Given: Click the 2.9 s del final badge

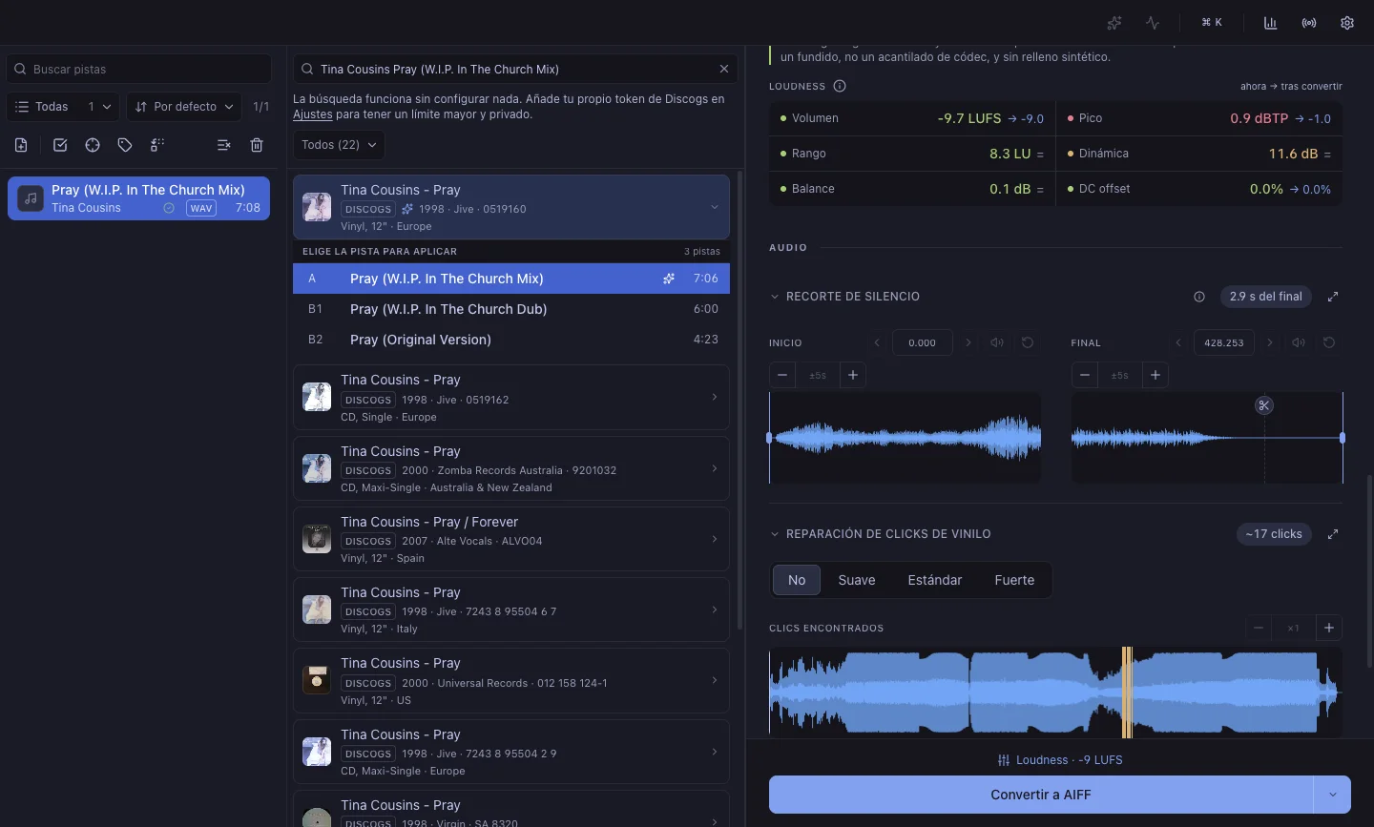Looking at the screenshot, I should 1266,297.
